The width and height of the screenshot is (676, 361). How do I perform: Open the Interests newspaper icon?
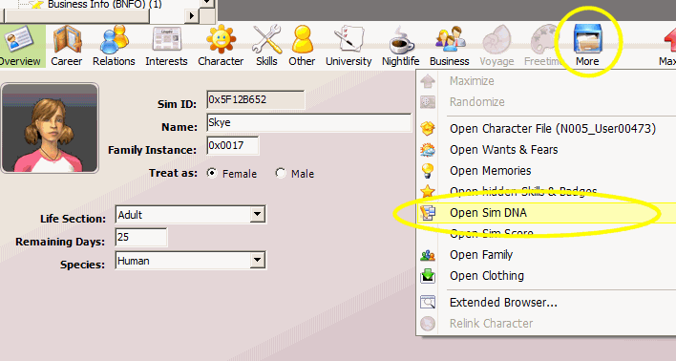pos(166,39)
